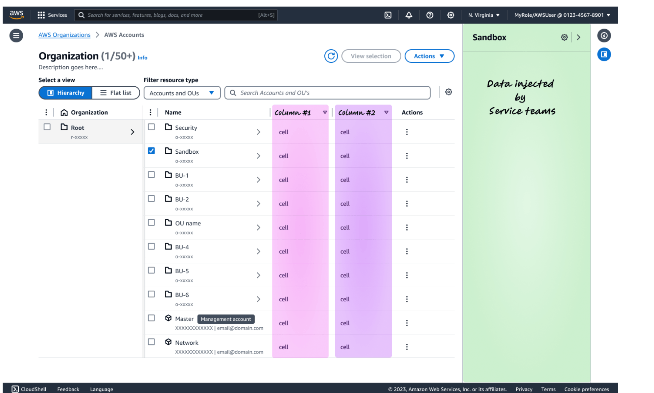Open the Accounts and OUs filter dropdown

pyautogui.click(x=182, y=93)
